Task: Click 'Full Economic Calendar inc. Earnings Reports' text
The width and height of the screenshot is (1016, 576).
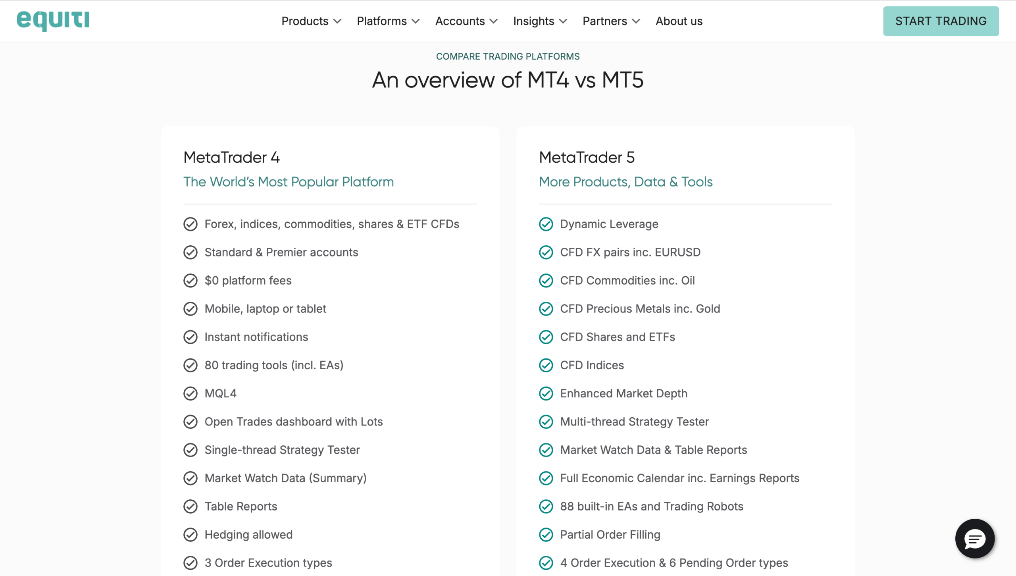Action: tap(679, 478)
